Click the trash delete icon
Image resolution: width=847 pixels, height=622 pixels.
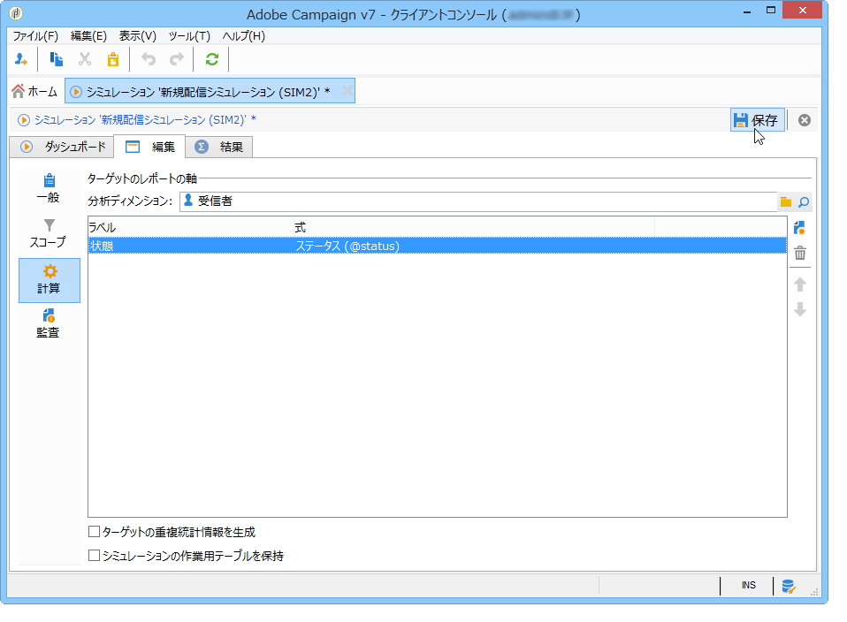800,253
